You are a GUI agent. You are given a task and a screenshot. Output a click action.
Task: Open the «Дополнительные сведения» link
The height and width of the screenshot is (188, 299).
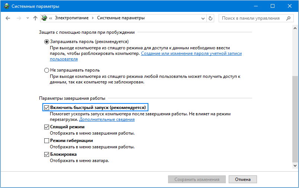point(107,120)
